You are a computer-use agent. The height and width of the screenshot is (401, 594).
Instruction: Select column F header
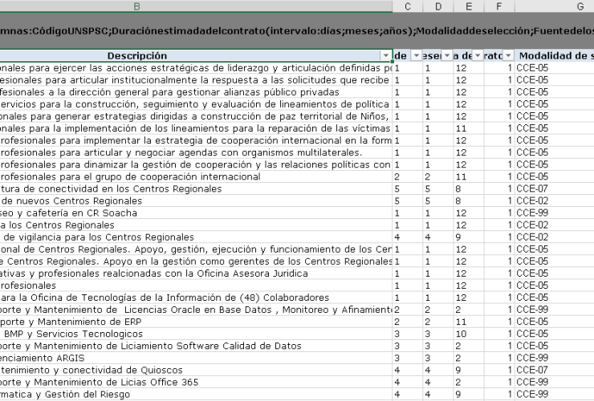click(x=499, y=6)
